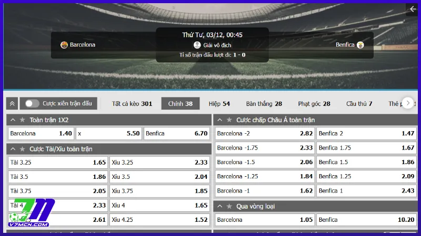
Task: Click the Benfica team crest
Action: pyautogui.click(x=360, y=45)
